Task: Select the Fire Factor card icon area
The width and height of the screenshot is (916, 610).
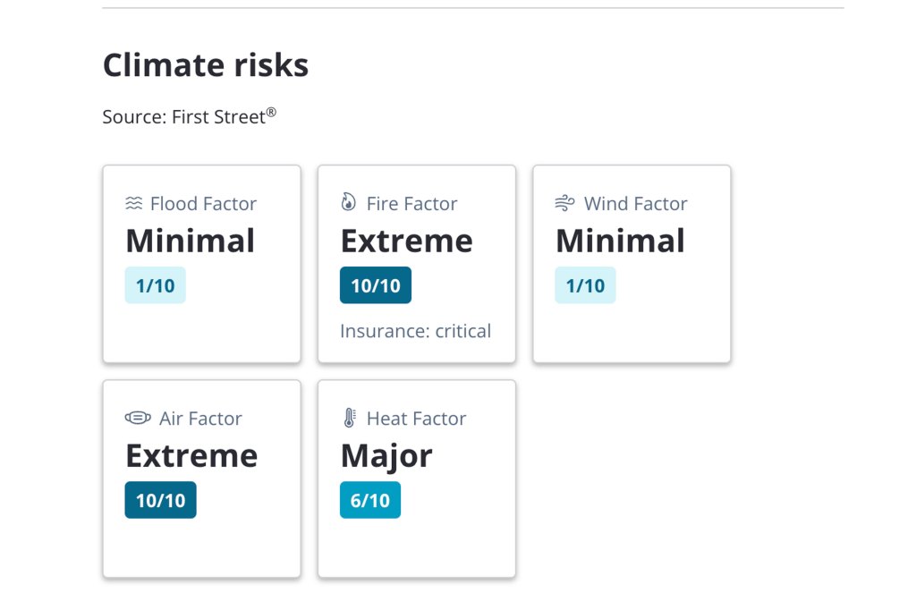Action: [349, 203]
